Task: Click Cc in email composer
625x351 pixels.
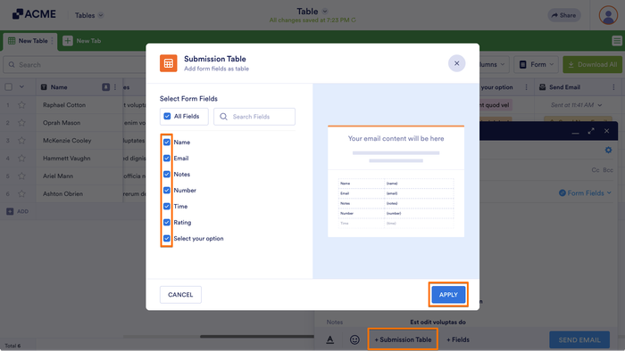Action: click(596, 170)
